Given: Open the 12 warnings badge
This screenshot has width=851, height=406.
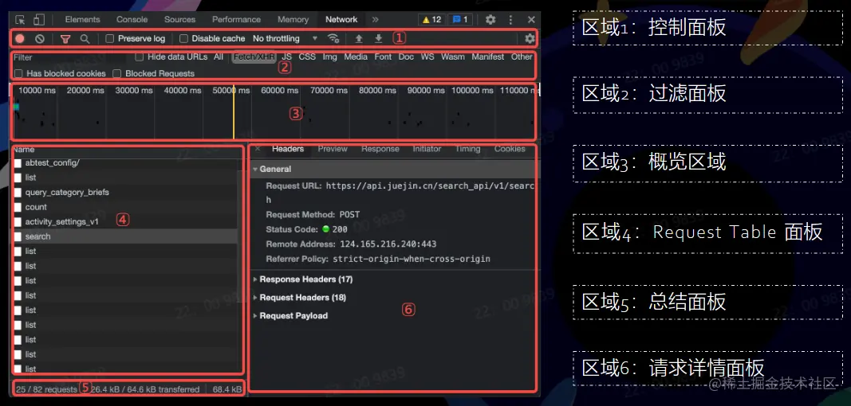Looking at the screenshot, I should tap(431, 20).
